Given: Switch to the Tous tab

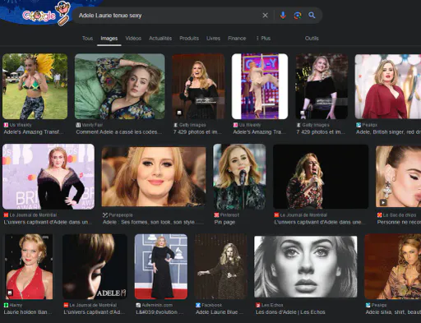Looking at the screenshot, I should [x=87, y=39].
